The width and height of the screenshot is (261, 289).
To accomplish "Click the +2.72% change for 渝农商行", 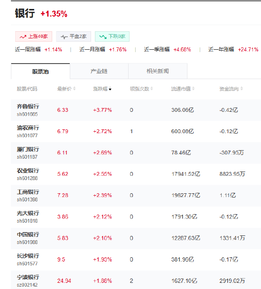I will tap(103, 131).
